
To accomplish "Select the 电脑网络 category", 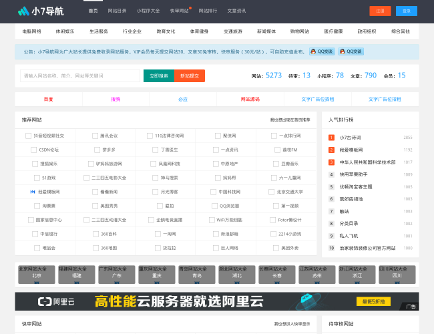I will (x=32, y=31).
